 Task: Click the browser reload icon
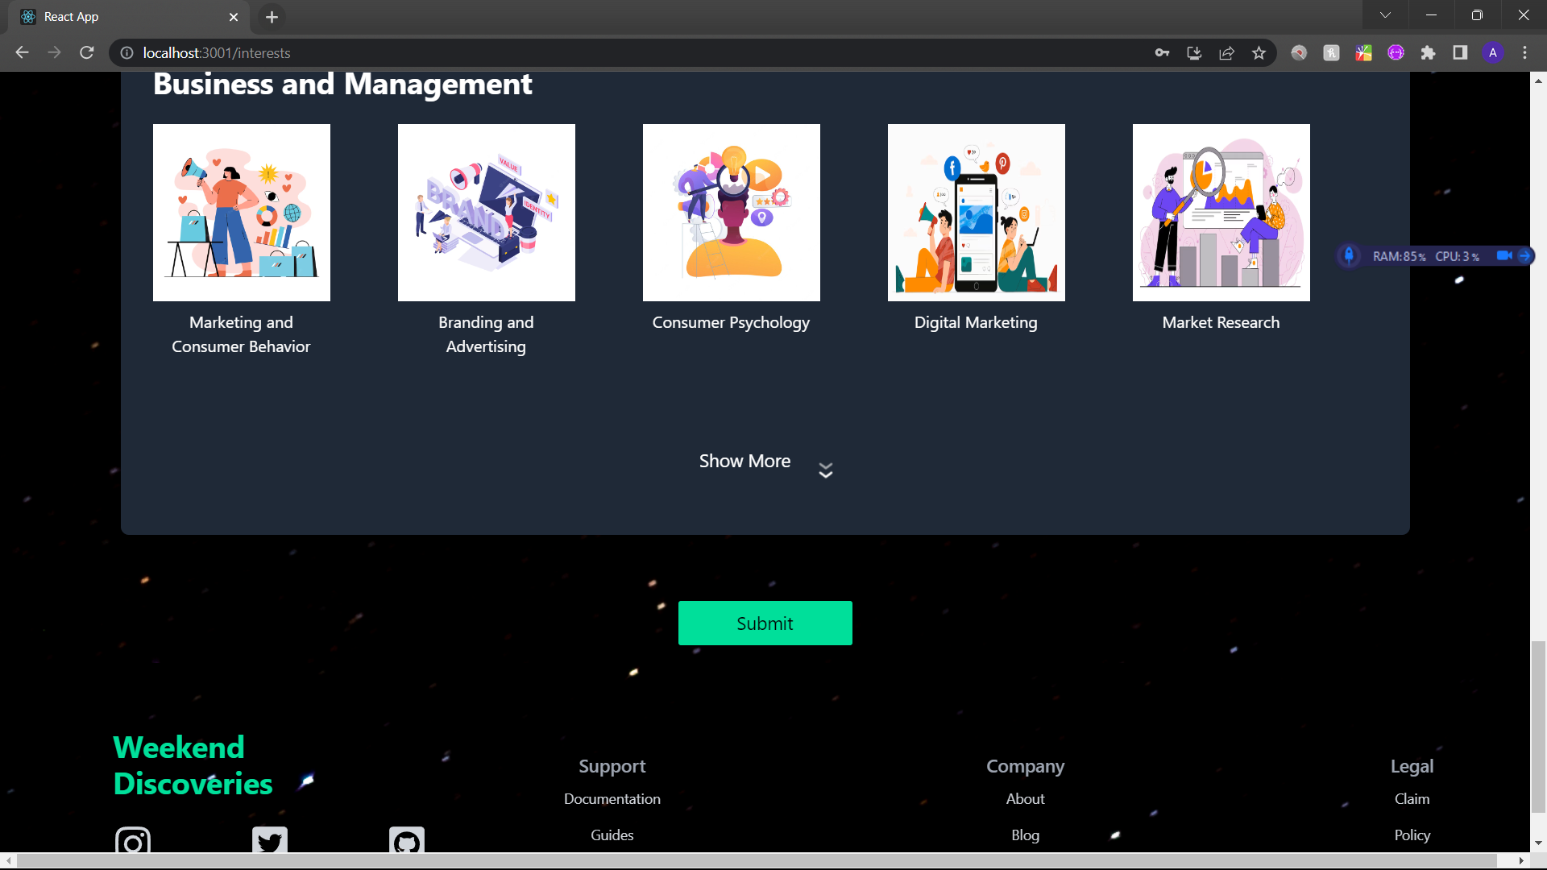(87, 53)
